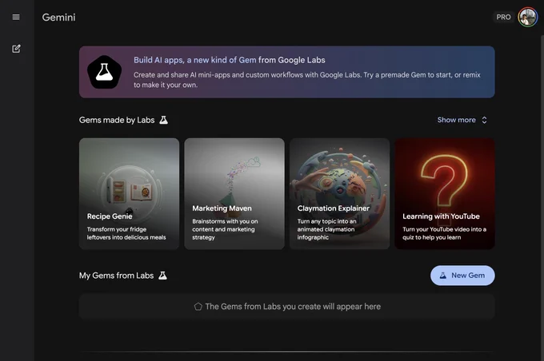Click 'Transform your fridge leftovers' description
Image resolution: width=544 pixels, height=361 pixels.
tap(126, 233)
